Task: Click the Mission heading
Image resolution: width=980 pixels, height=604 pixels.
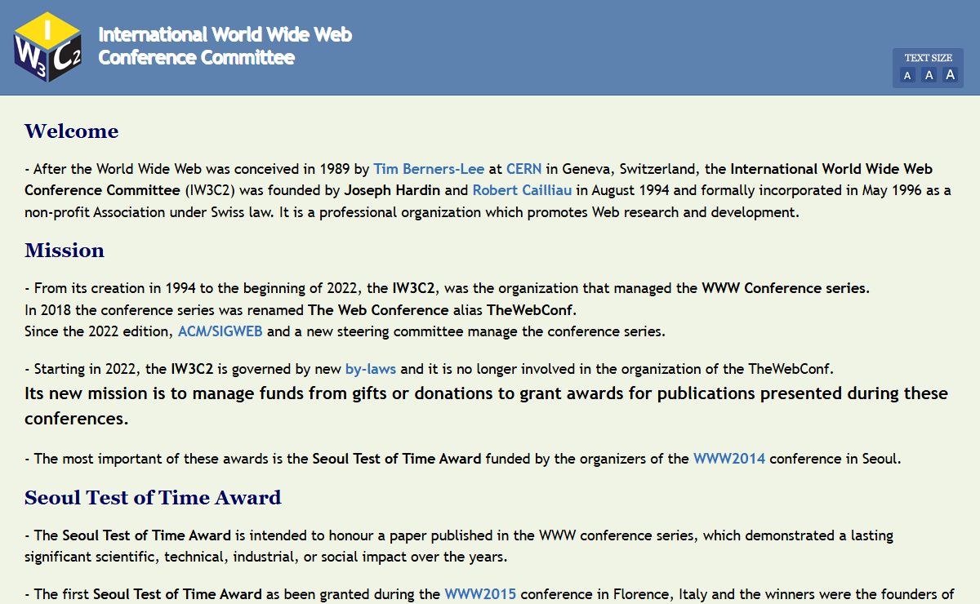Action: [65, 251]
